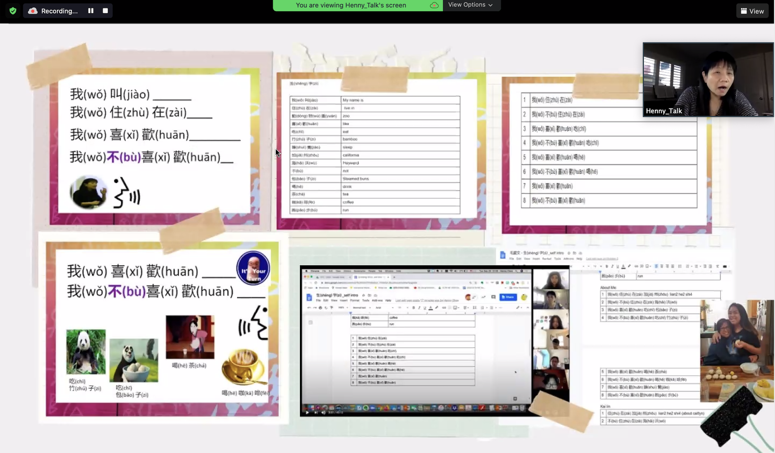Select the Mulan drinking tea picture

pos(190,337)
